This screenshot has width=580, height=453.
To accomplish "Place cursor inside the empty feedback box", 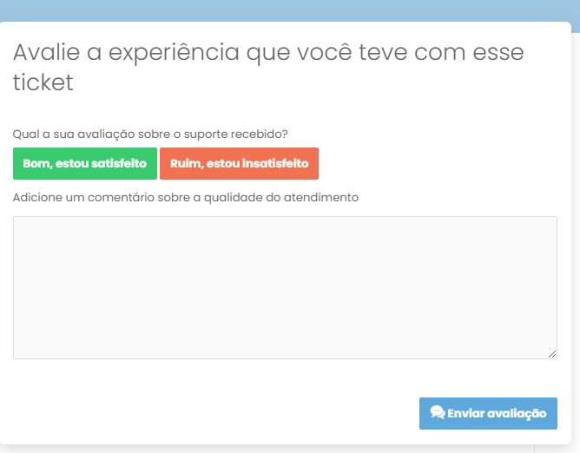I will 285,288.
